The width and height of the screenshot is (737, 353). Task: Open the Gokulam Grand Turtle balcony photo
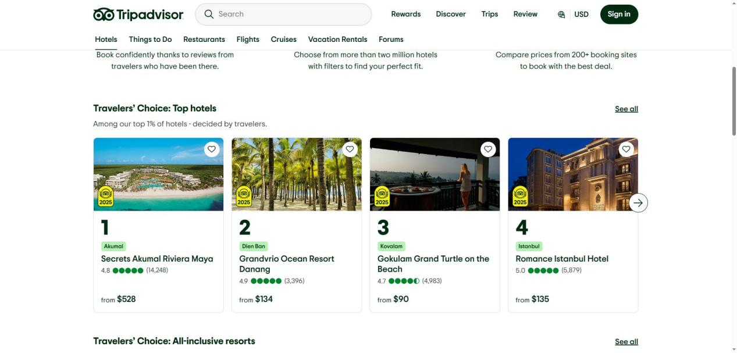point(435,174)
